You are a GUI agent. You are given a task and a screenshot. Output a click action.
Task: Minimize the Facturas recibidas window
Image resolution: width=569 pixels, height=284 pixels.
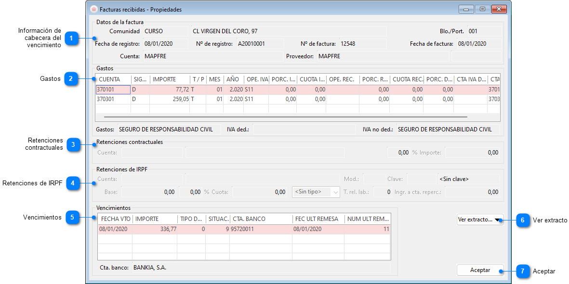tap(466, 9)
